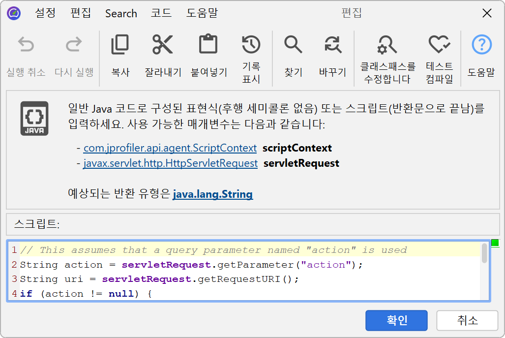Click the script editor vertical scrollbar thumb
This screenshot has height=338, width=505.
484,253
